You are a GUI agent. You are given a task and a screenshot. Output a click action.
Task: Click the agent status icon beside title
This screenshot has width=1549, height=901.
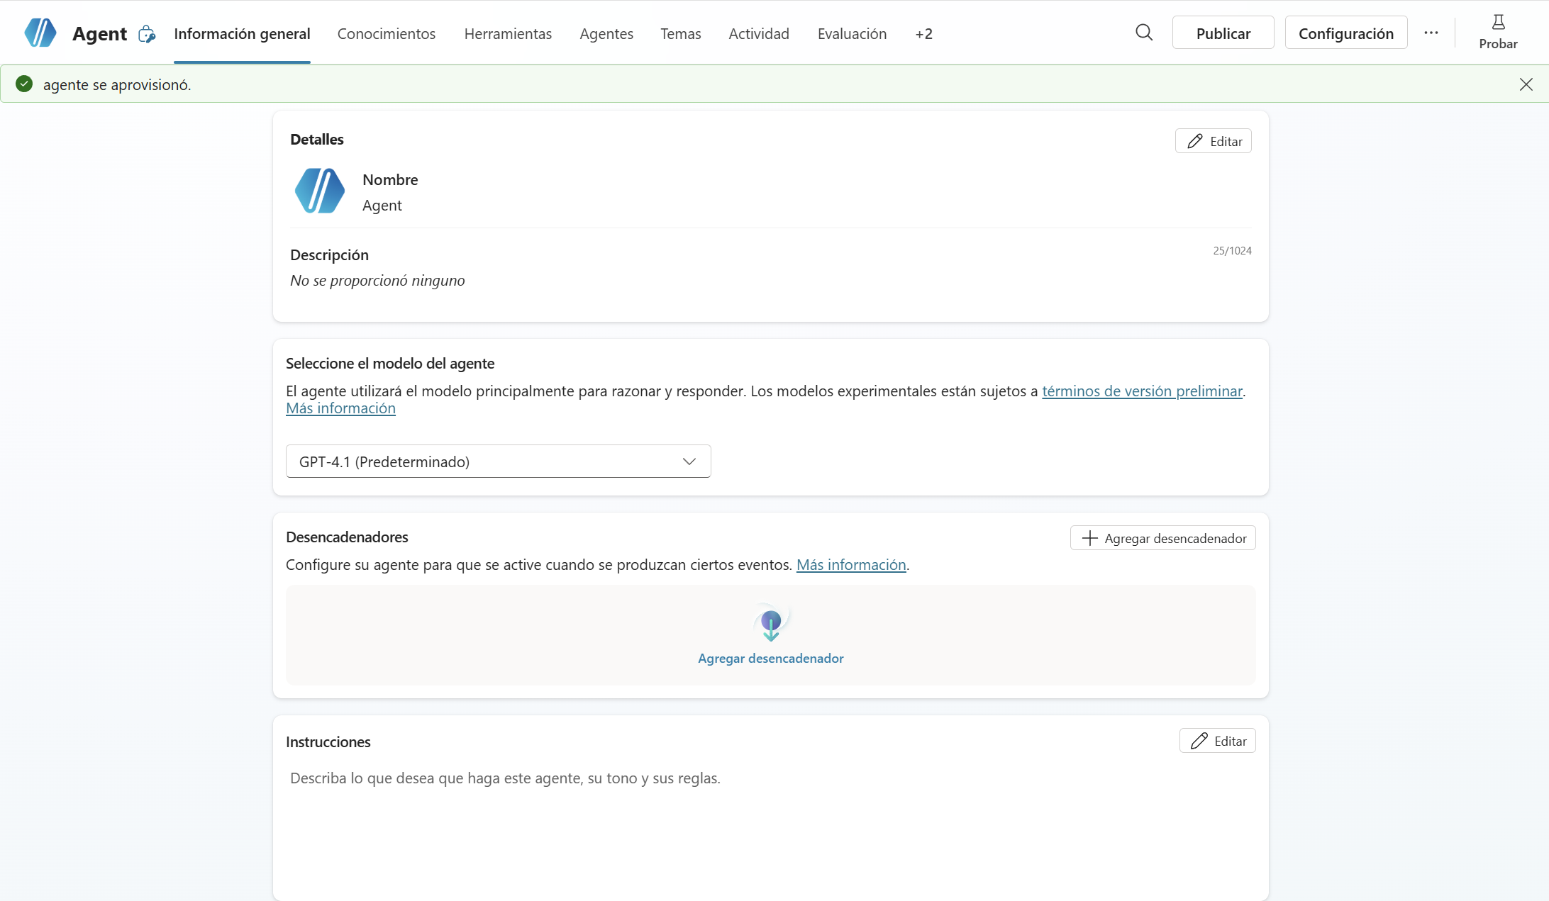click(x=147, y=34)
